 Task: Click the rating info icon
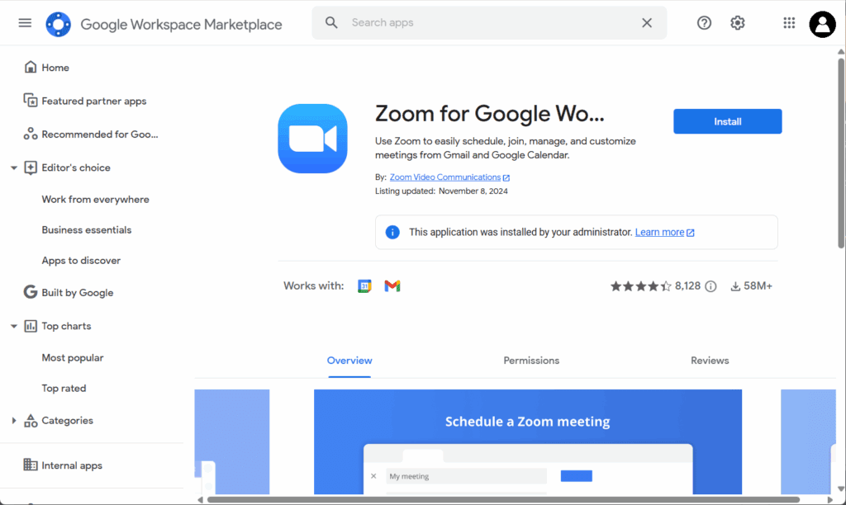click(x=711, y=286)
